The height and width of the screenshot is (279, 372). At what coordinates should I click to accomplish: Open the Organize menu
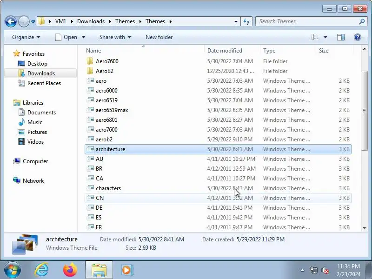pos(26,37)
